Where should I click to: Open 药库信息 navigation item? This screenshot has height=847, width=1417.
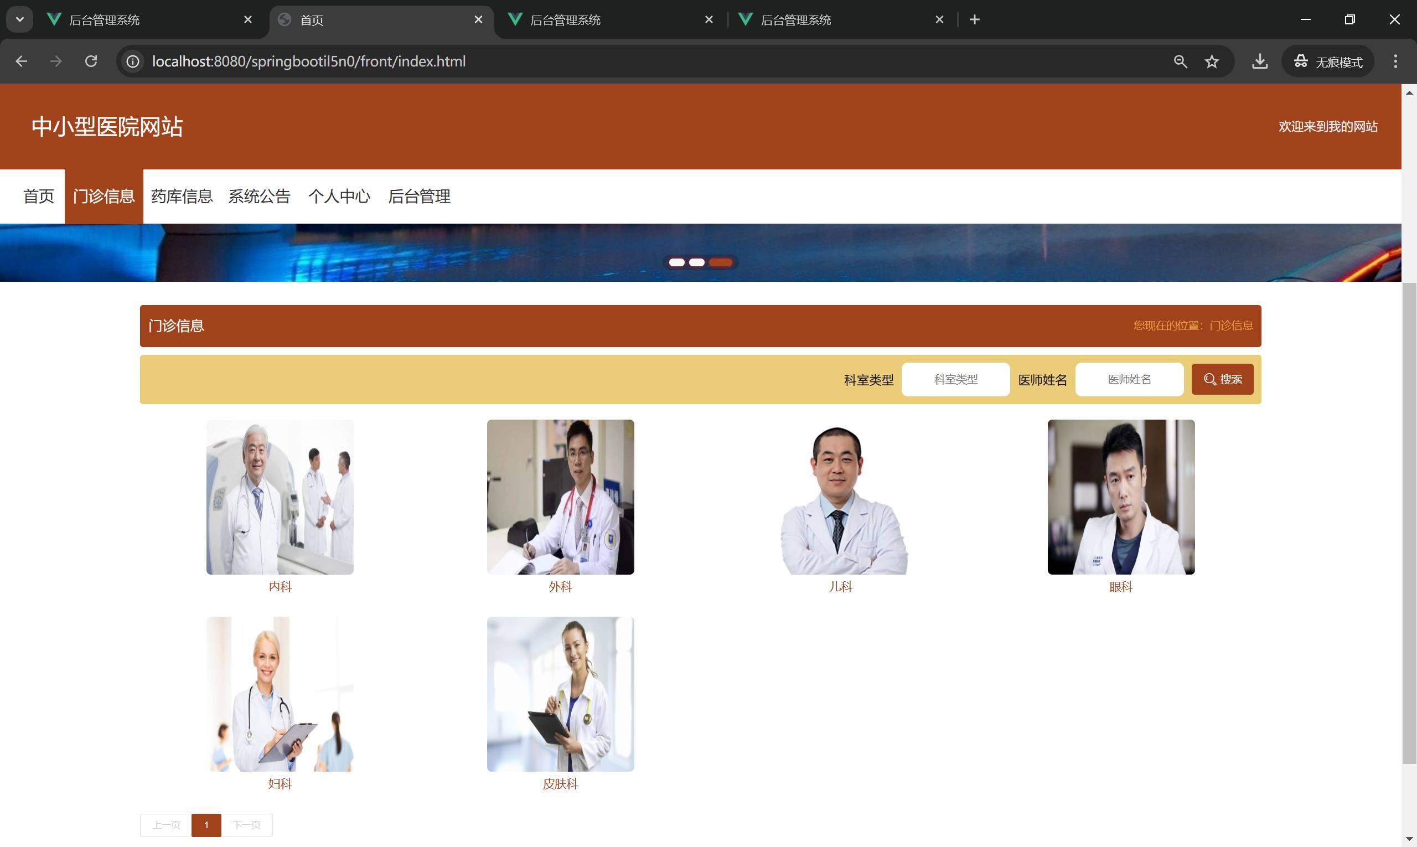tap(182, 197)
